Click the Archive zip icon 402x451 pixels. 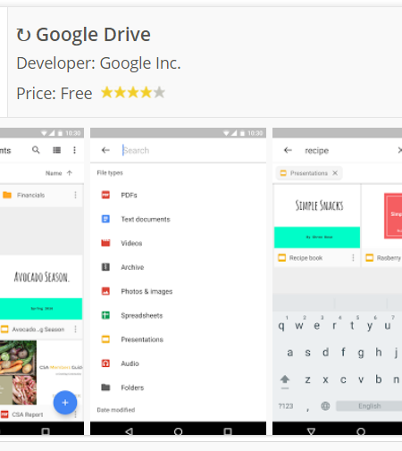(105, 267)
